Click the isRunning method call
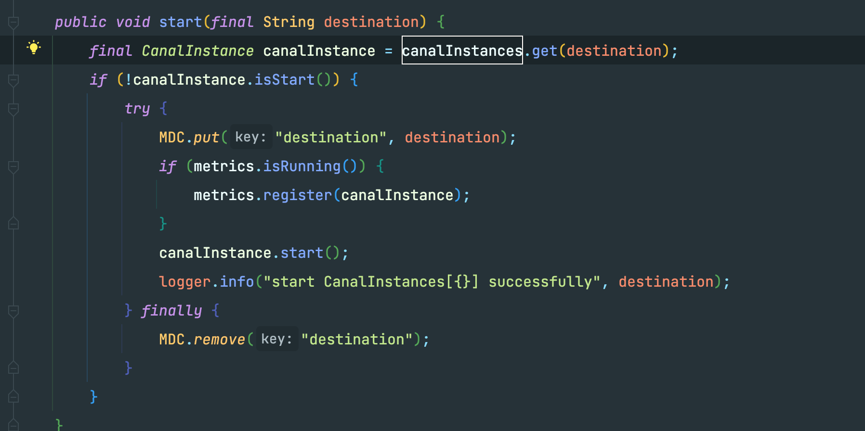Image resolution: width=865 pixels, height=431 pixels. point(301,166)
